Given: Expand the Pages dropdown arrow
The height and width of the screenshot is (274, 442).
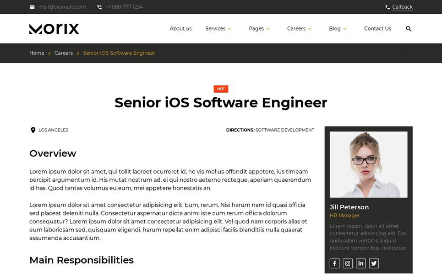Looking at the screenshot, I should [268, 29].
